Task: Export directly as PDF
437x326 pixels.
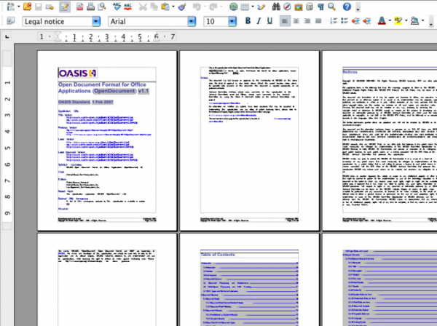Action: (x=79, y=7)
